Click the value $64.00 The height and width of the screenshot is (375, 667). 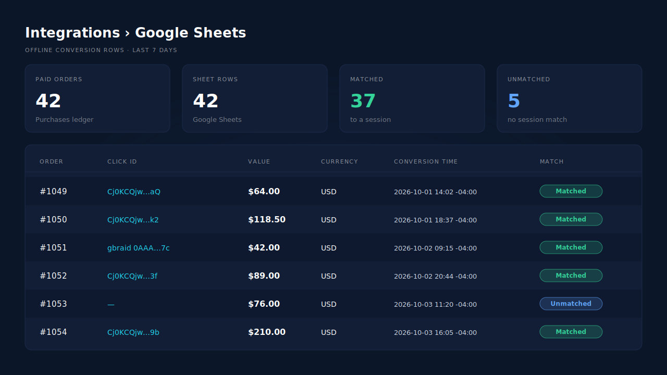pos(264,191)
